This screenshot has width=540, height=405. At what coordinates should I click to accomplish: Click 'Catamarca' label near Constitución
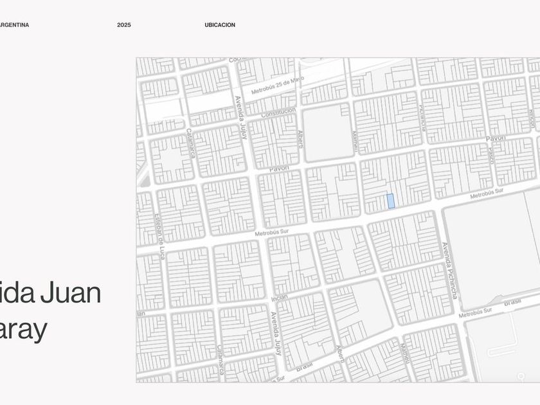click(191, 143)
